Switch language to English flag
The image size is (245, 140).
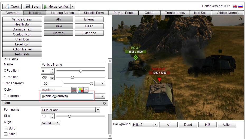coord(235,6)
